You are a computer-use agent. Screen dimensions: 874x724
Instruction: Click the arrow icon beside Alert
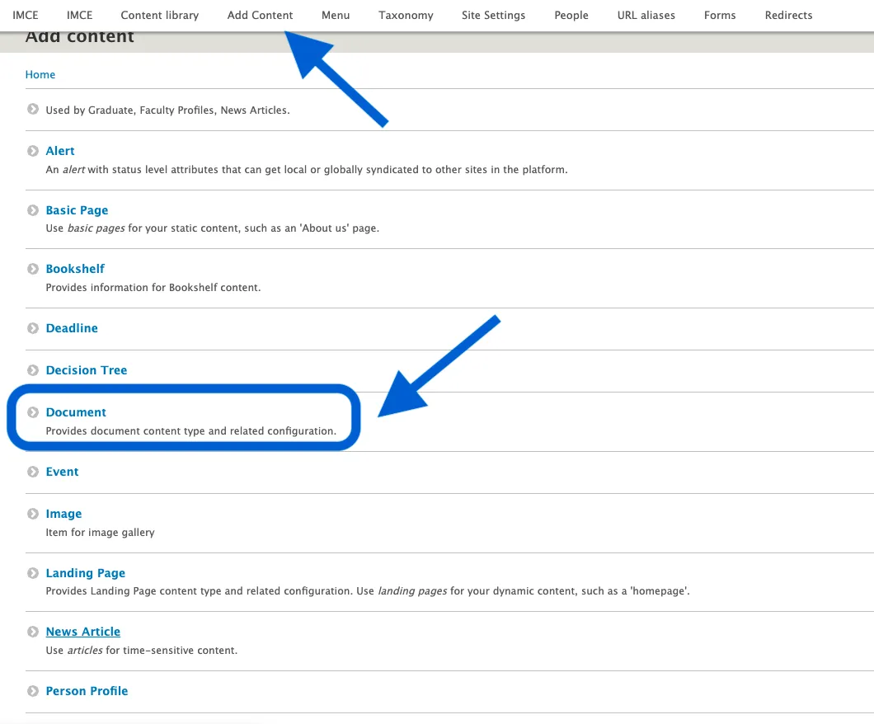(x=33, y=151)
